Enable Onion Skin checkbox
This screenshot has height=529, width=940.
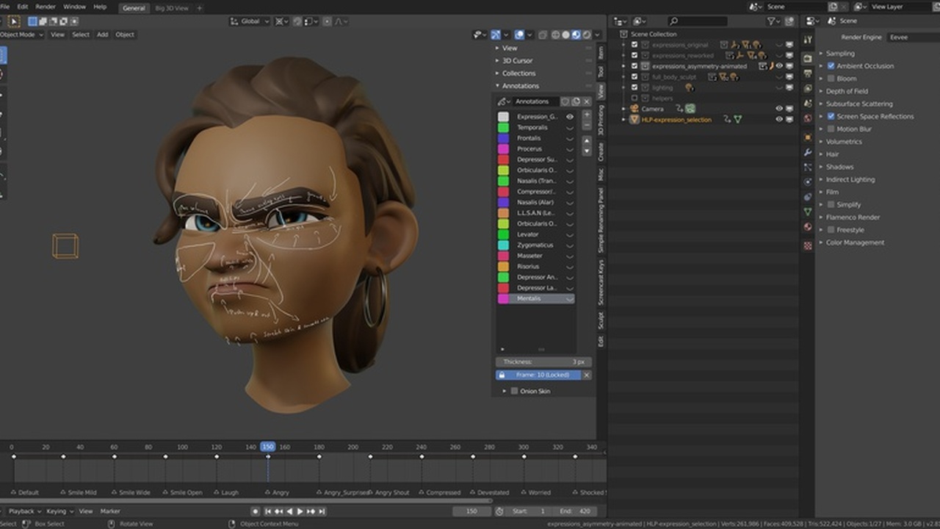[x=514, y=392]
